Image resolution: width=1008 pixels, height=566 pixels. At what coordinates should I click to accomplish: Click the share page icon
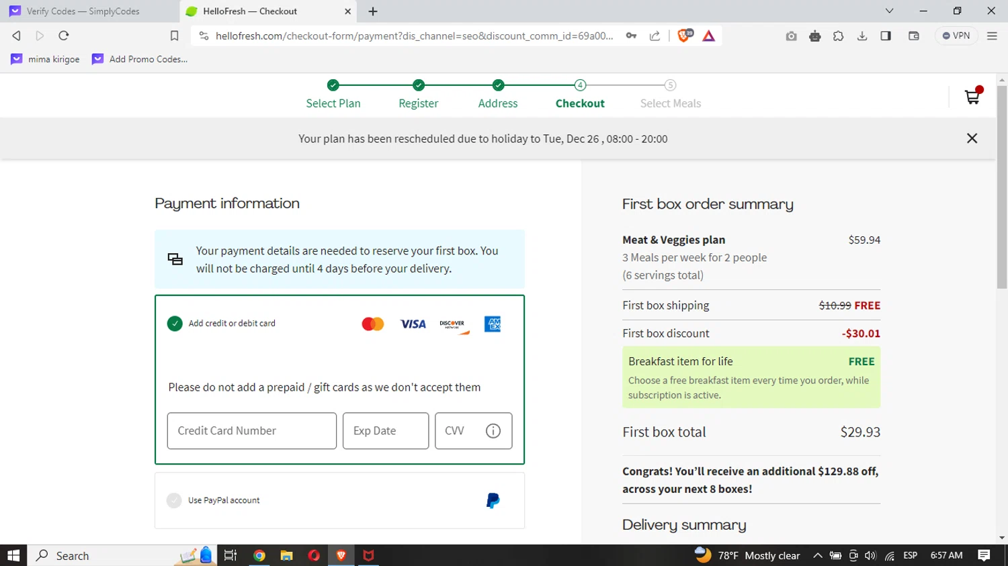pyautogui.click(x=655, y=36)
